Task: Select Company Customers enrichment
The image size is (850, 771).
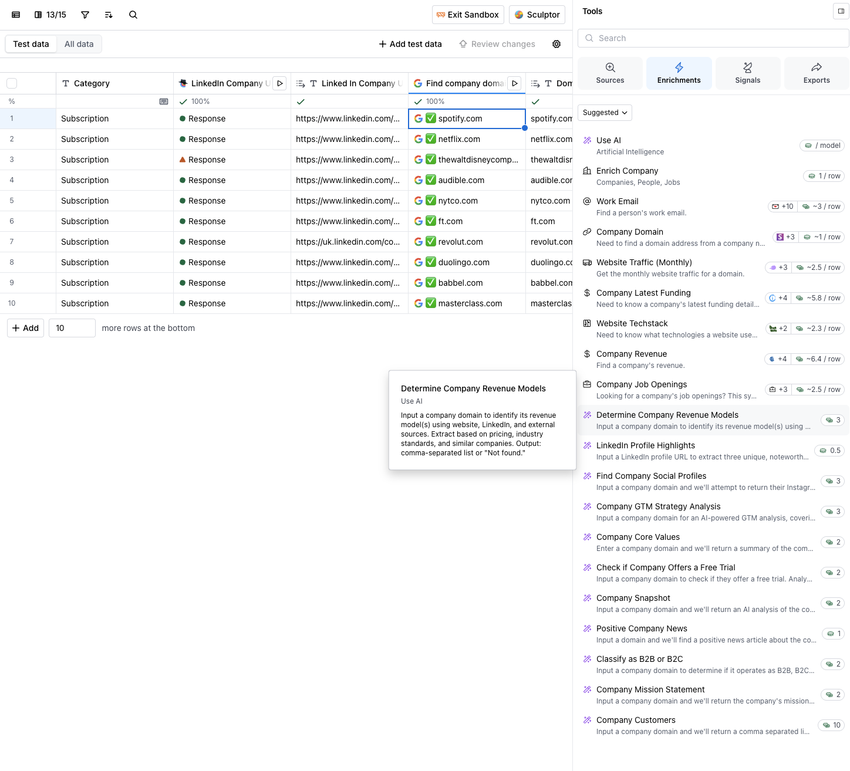Action: coord(713,725)
